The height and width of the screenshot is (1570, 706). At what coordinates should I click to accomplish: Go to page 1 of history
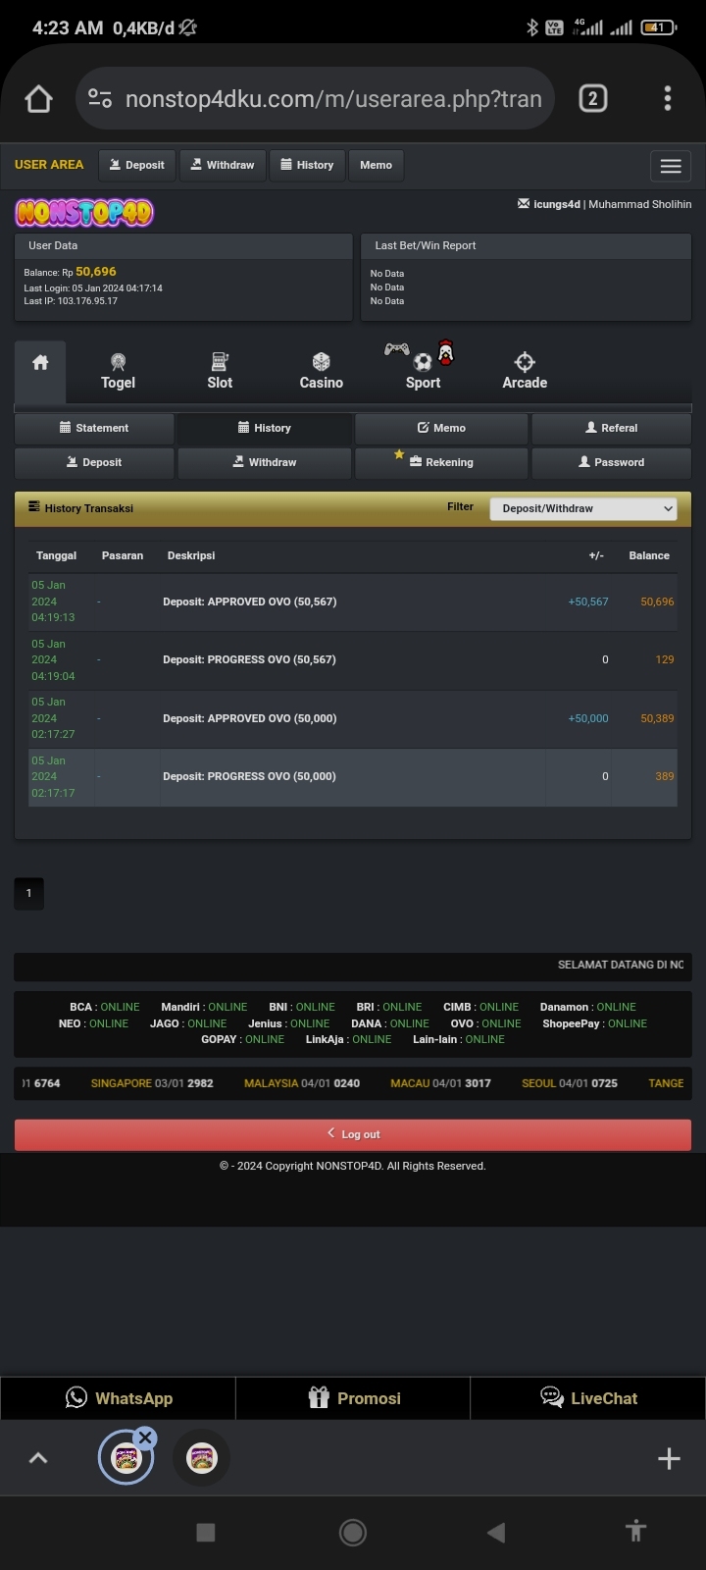click(28, 893)
